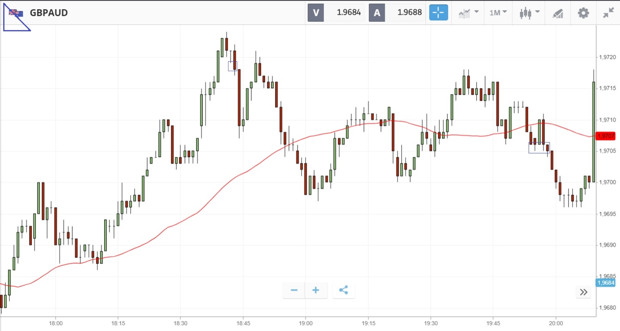Image resolution: width=620 pixels, height=331 pixels.
Task: Click the GBPAUD instrument name
Action: coord(49,13)
